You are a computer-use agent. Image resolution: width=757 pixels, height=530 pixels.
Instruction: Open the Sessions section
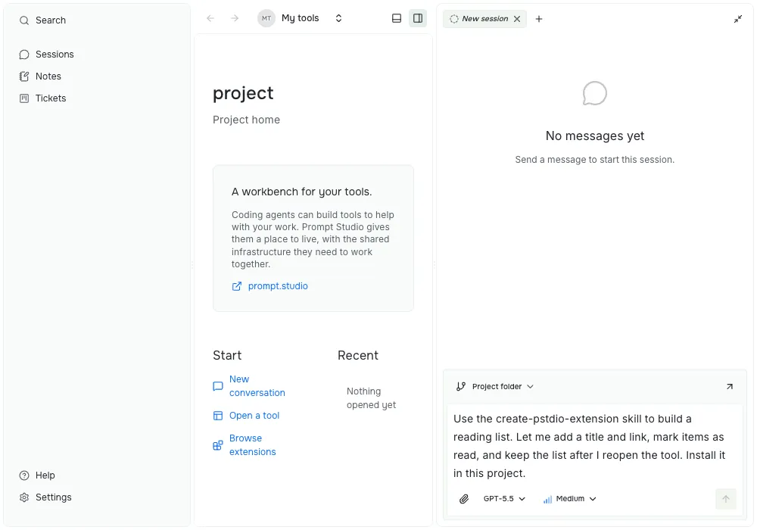pyautogui.click(x=47, y=54)
